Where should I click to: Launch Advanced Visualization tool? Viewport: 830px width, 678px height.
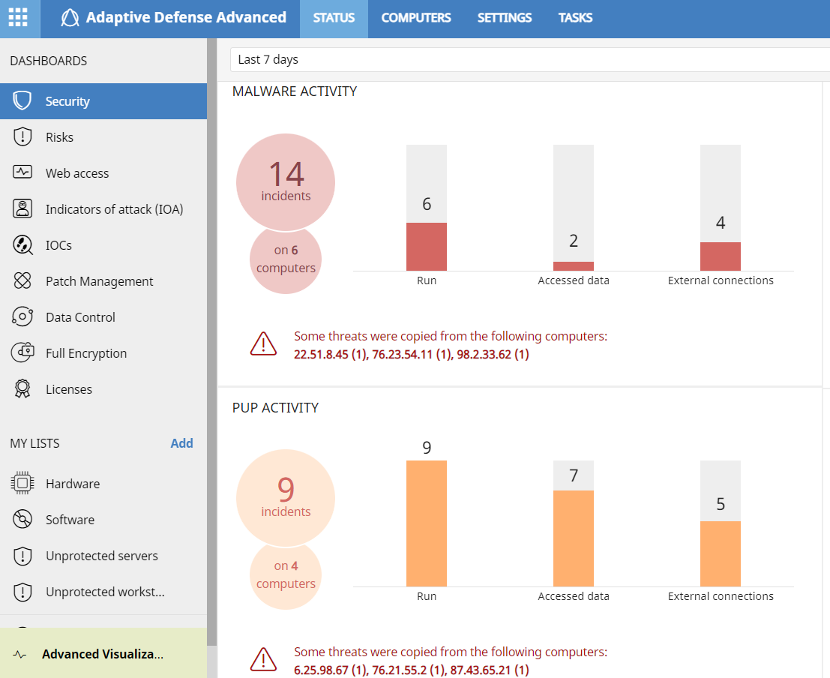point(103,653)
